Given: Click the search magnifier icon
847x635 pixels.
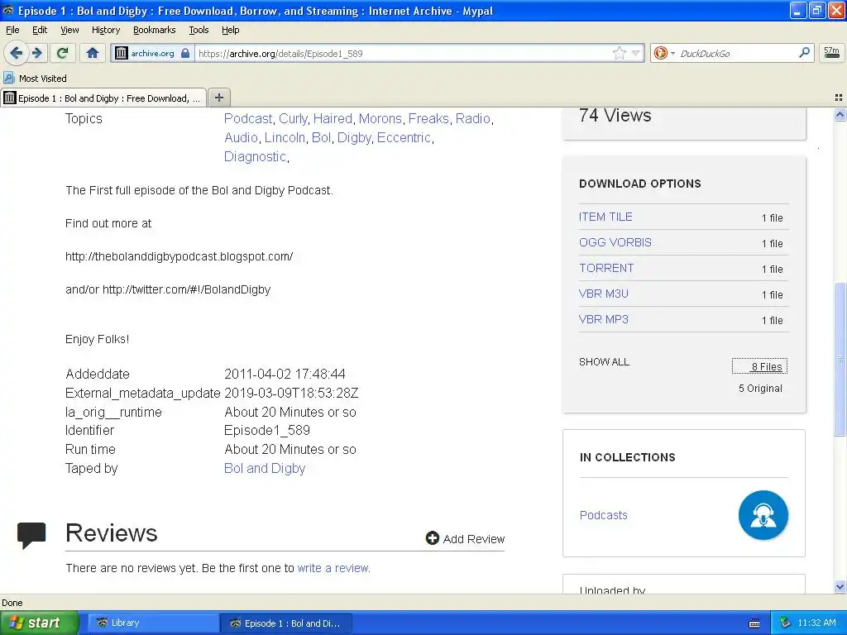Looking at the screenshot, I should click(804, 52).
